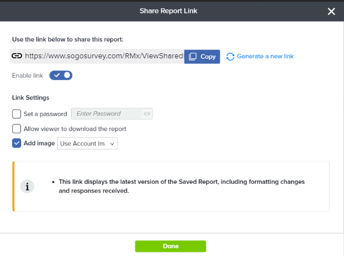Screen dimensions: 344x256
Task: Enable Allow viewer to download checkbox
Action: 17,129
